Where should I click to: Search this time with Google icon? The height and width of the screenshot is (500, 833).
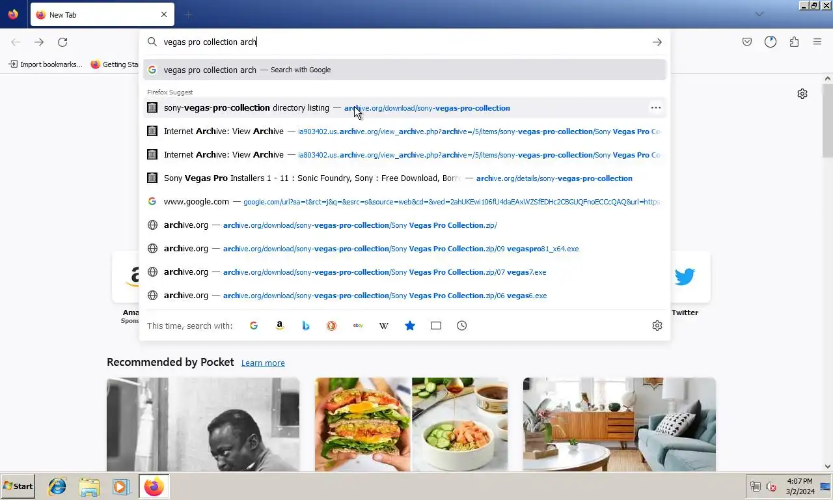tap(254, 326)
